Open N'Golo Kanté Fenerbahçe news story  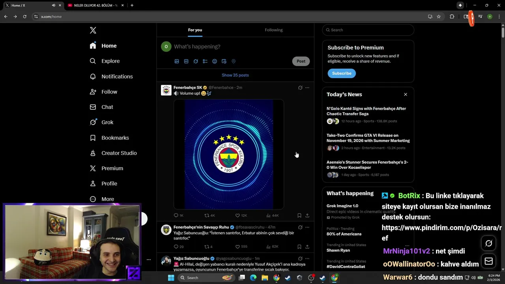click(x=368, y=115)
